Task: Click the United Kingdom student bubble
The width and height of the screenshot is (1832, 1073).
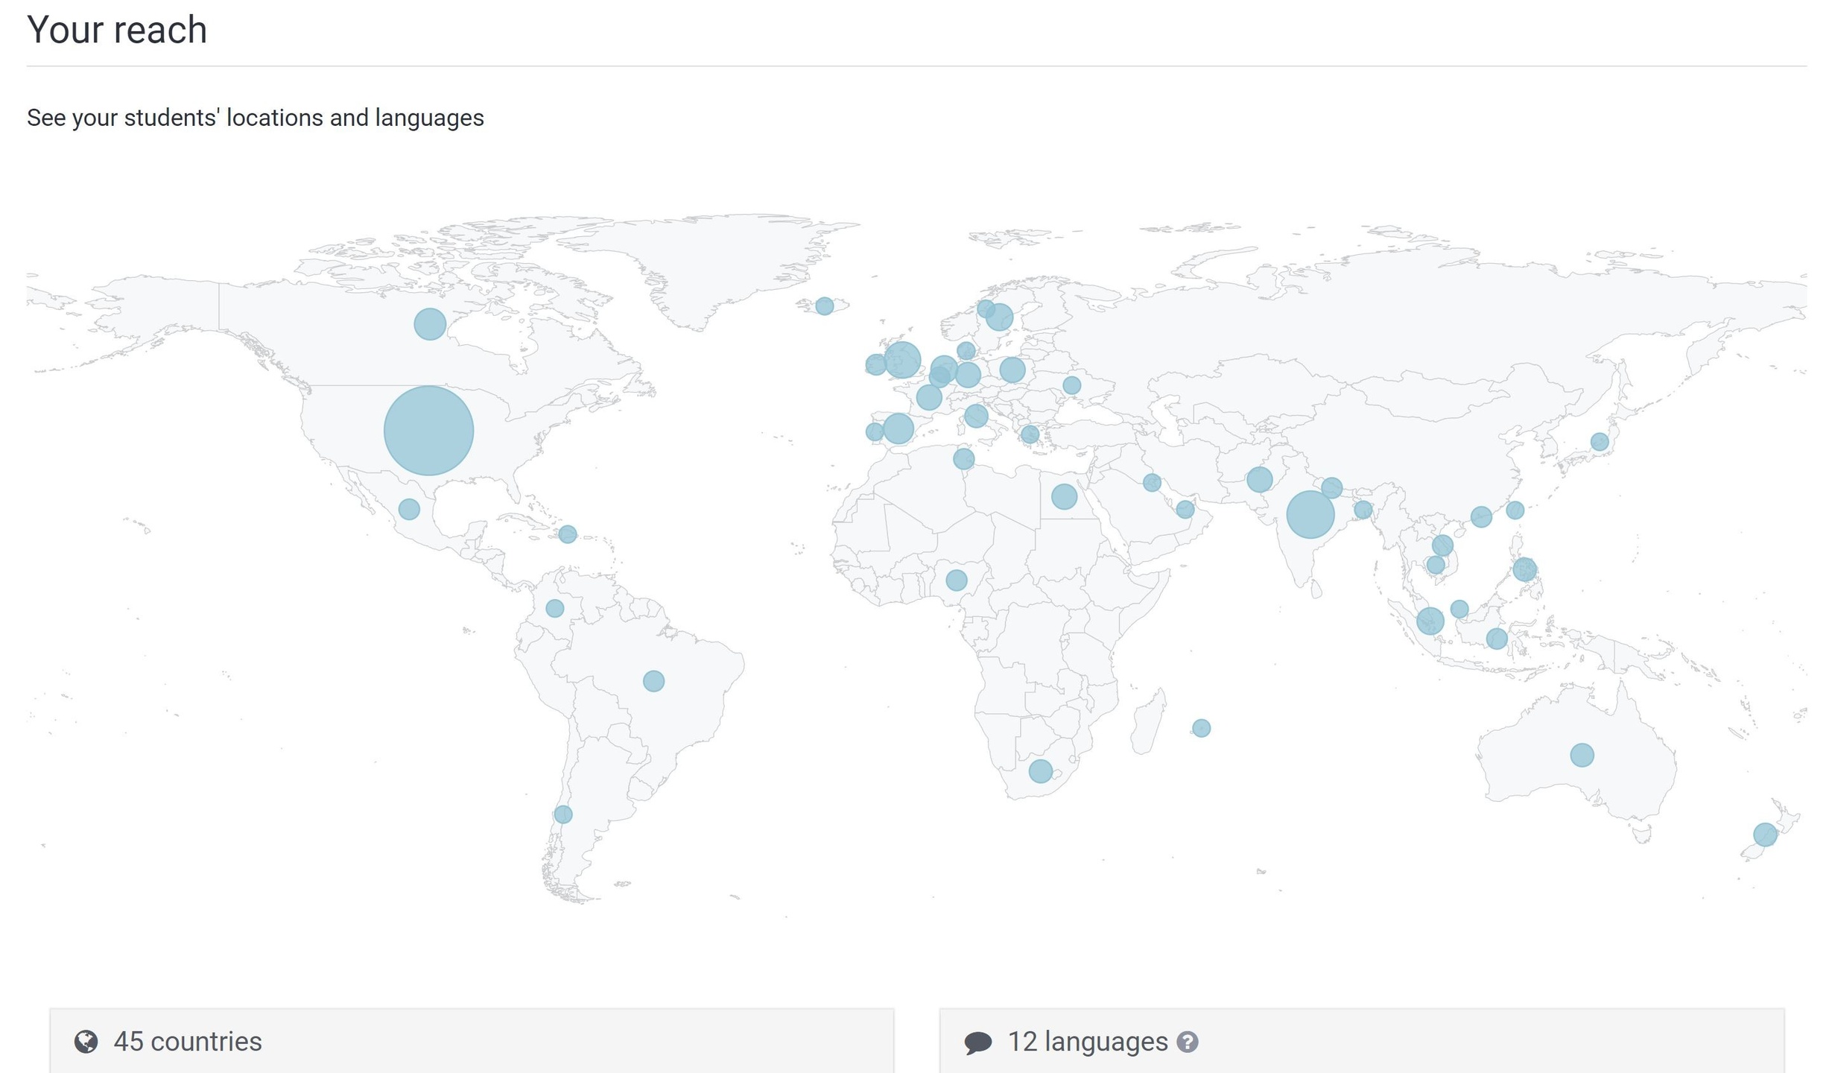Action: (x=902, y=360)
